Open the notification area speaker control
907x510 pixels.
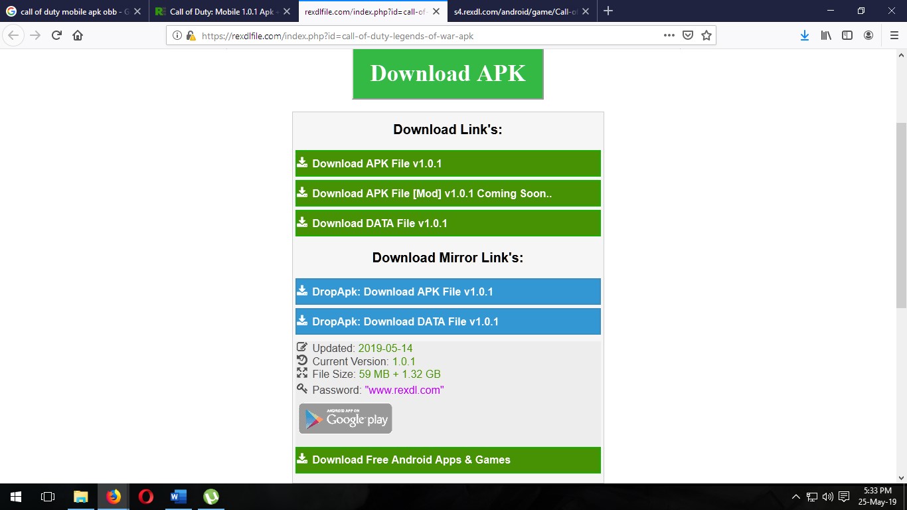828,496
